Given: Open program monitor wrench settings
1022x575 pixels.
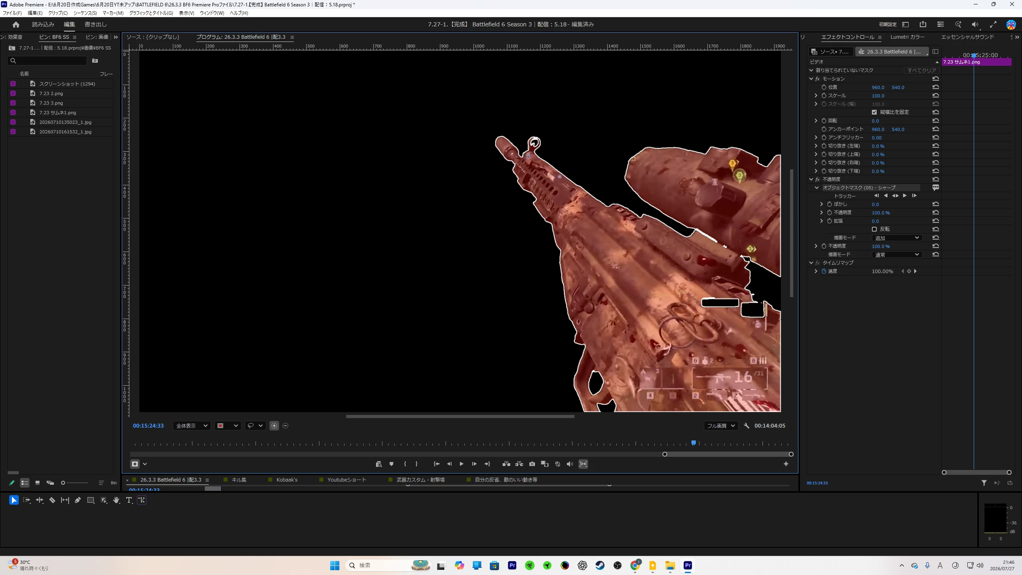Looking at the screenshot, I should pyautogui.click(x=747, y=426).
